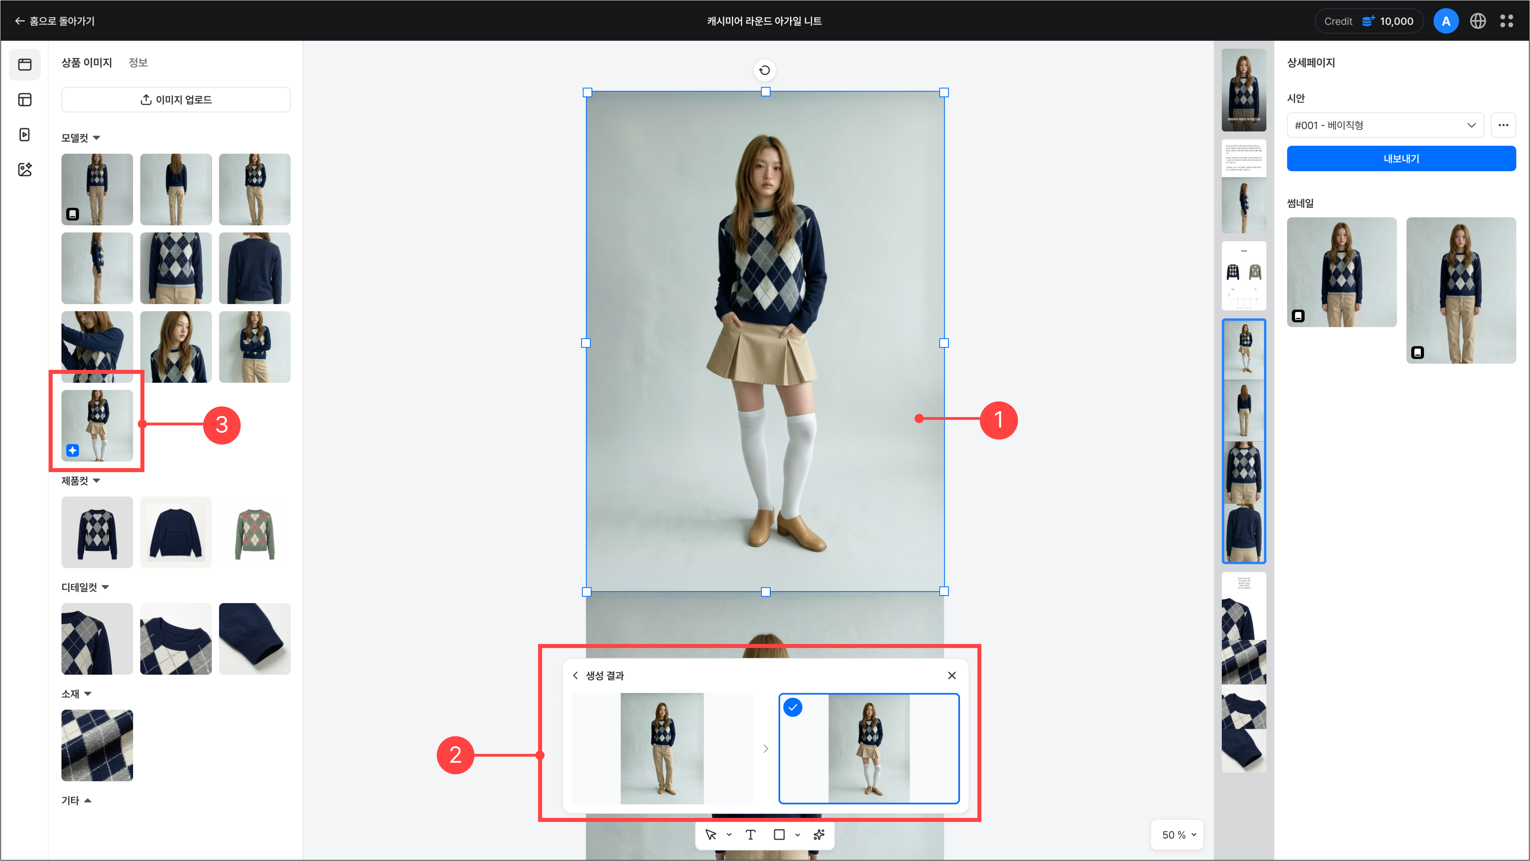The height and width of the screenshot is (861, 1530).
Task: Click the 이미지 업로드 button
Action: click(176, 100)
